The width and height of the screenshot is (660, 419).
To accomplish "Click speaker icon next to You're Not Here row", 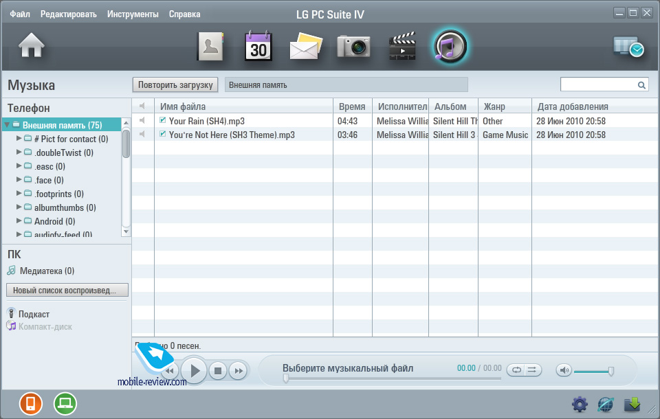I will click(143, 134).
